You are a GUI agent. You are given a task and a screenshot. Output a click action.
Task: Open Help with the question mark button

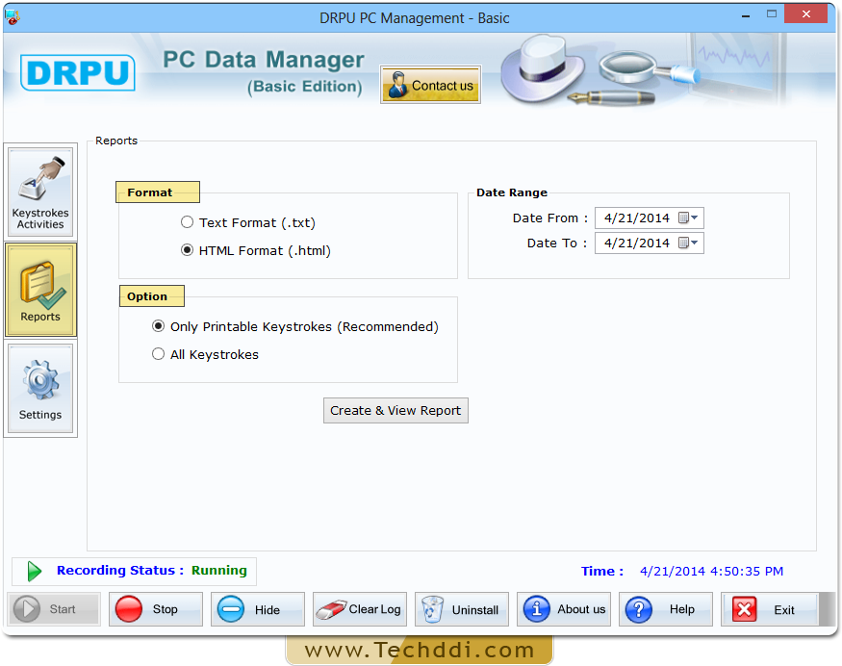666,609
